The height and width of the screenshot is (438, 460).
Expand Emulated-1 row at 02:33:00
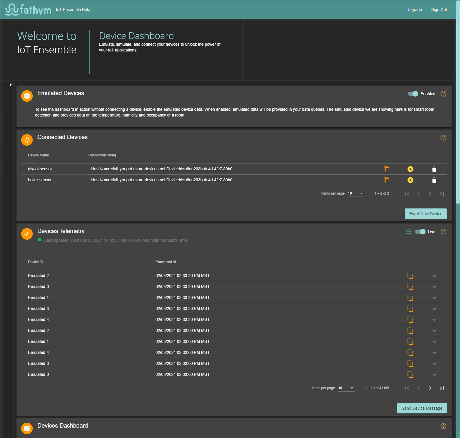[434, 342]
